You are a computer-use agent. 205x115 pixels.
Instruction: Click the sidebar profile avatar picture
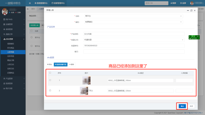5,11
